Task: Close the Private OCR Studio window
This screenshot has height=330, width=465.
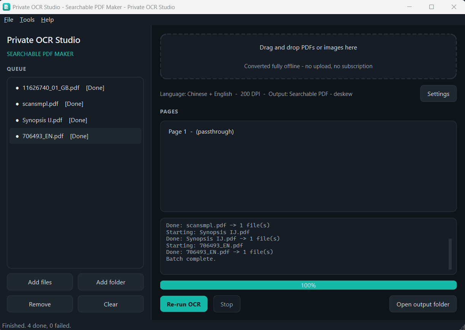Action: click(x=454, y=7)
